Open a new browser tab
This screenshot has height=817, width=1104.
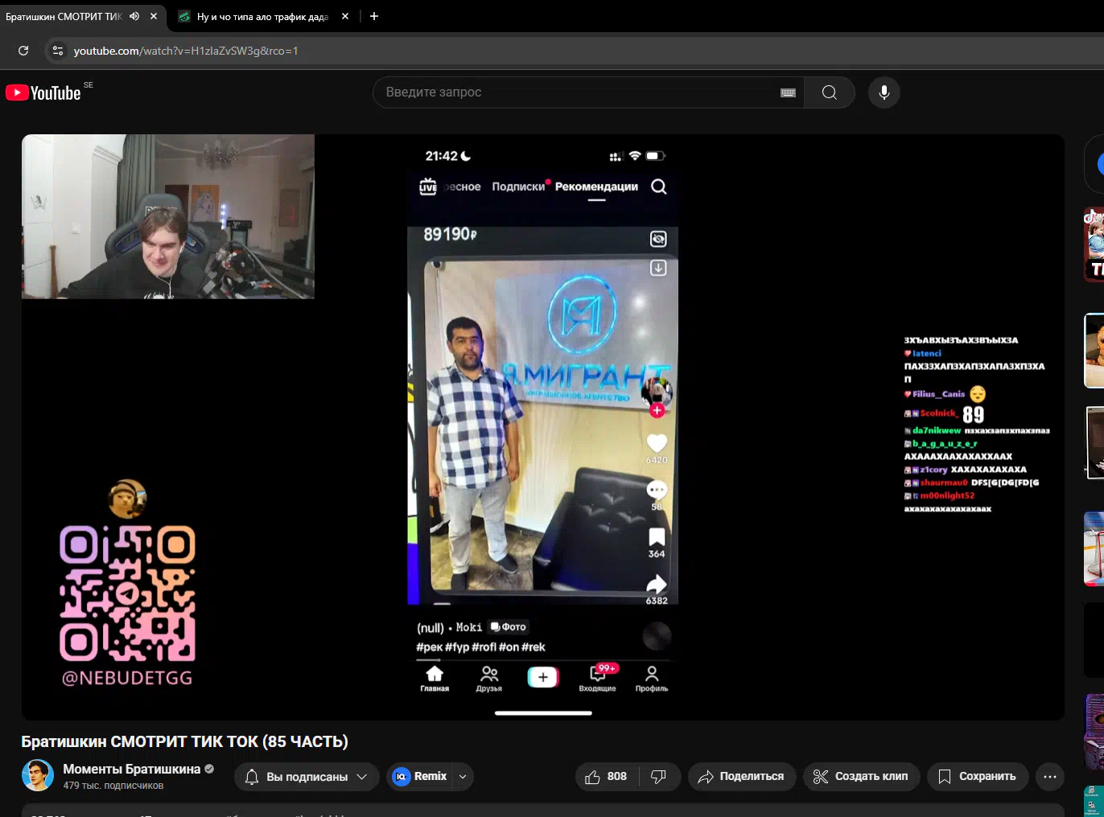[x=374, y=16]
